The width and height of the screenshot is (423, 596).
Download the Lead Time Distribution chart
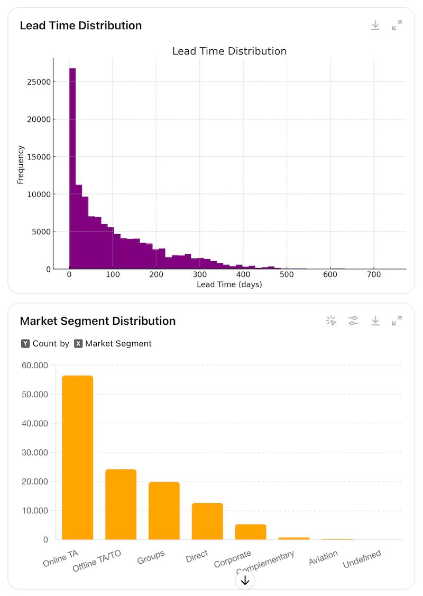[x=375, y=25]
